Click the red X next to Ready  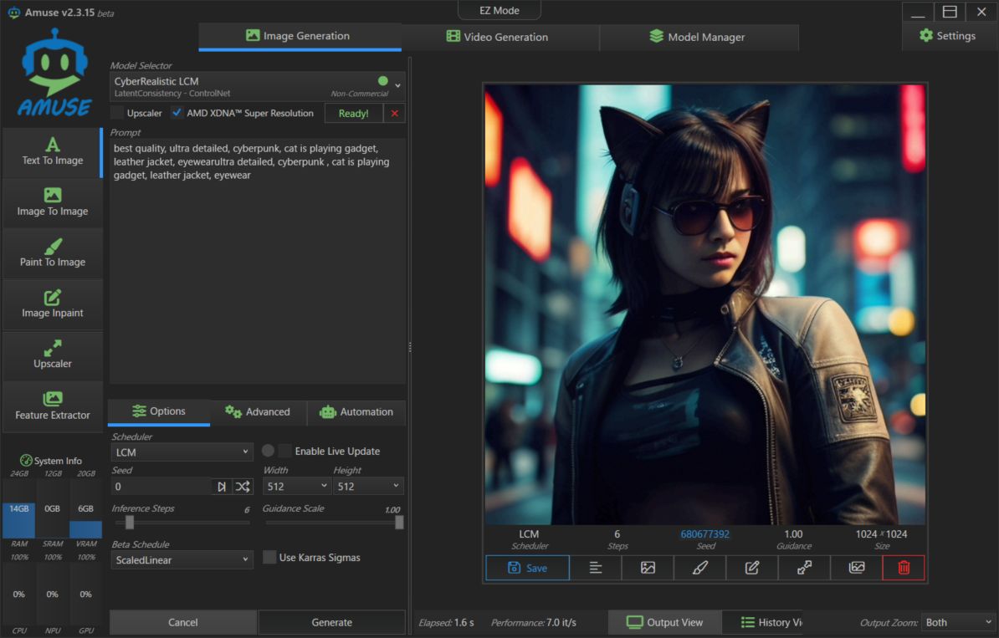395,114
